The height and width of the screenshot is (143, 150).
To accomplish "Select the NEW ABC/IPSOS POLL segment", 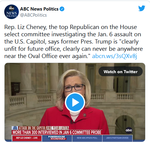I will coord(87,138).
